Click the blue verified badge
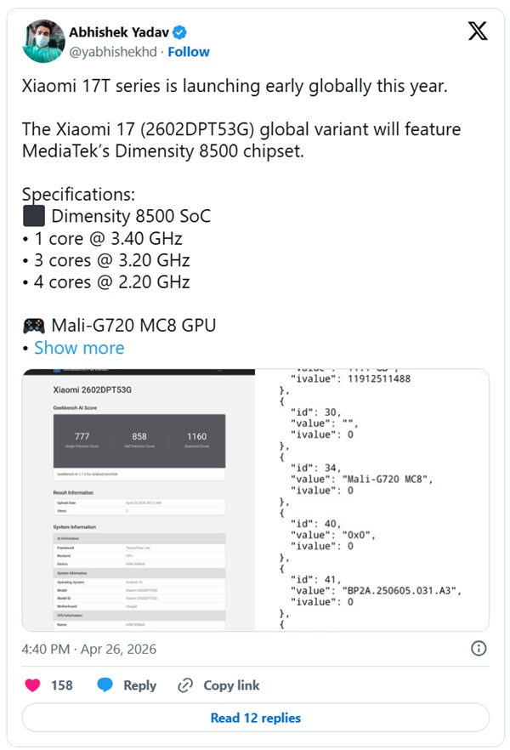The image size is (510, 750). pyautogui.click(x=180, y=33)
